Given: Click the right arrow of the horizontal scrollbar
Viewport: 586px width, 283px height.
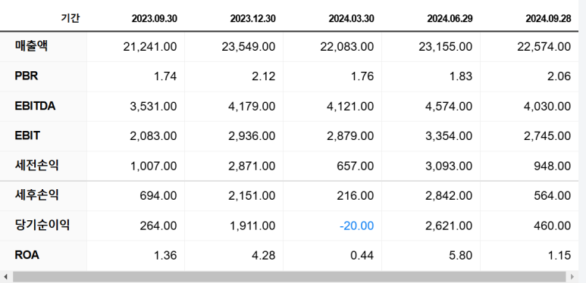Looking at the screenshot, I should (572, 277).
